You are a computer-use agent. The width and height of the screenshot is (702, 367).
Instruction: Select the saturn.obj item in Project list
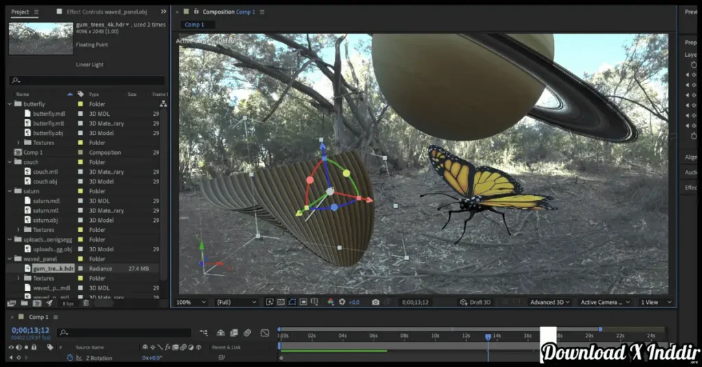click(x=45, y=220)
